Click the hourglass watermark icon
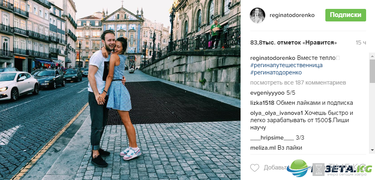This screenshot has height=180, width=375. pos(318,169)
